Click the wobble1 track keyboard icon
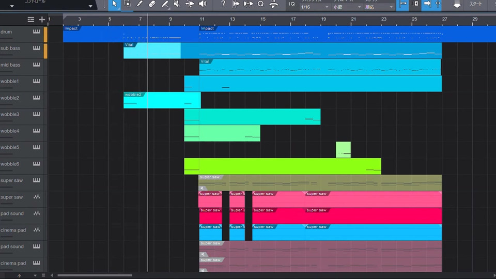The width and height of the screenshot is (496, 279). tap(37, 81)
